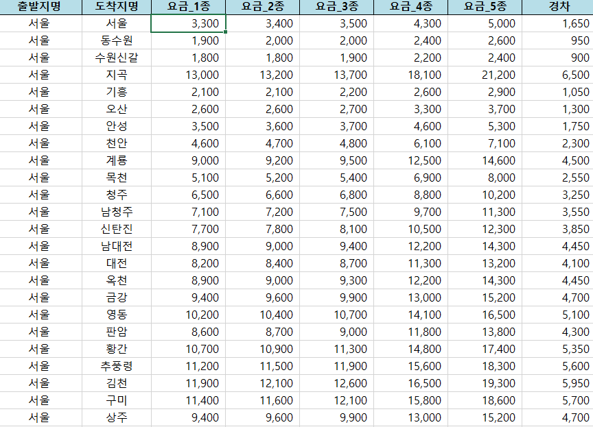Select the 영동 destination cell
593x427 pixels.
pyautogui.click(x=117, y=315)
